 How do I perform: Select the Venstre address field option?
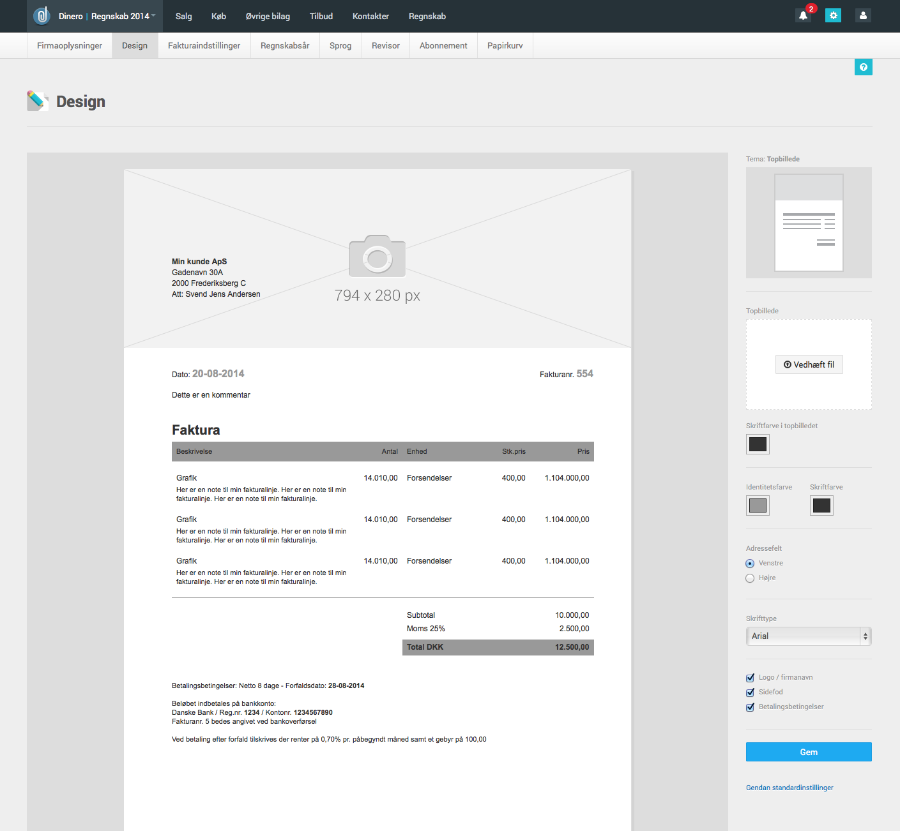point(750,564)
